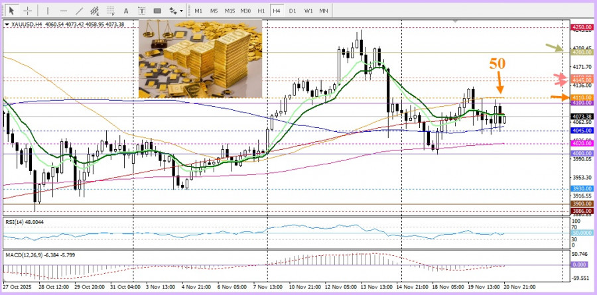The height and width of the screenshot is (295, 597).
Task: Click the gold bars image on chart
Action: [200, 59]
